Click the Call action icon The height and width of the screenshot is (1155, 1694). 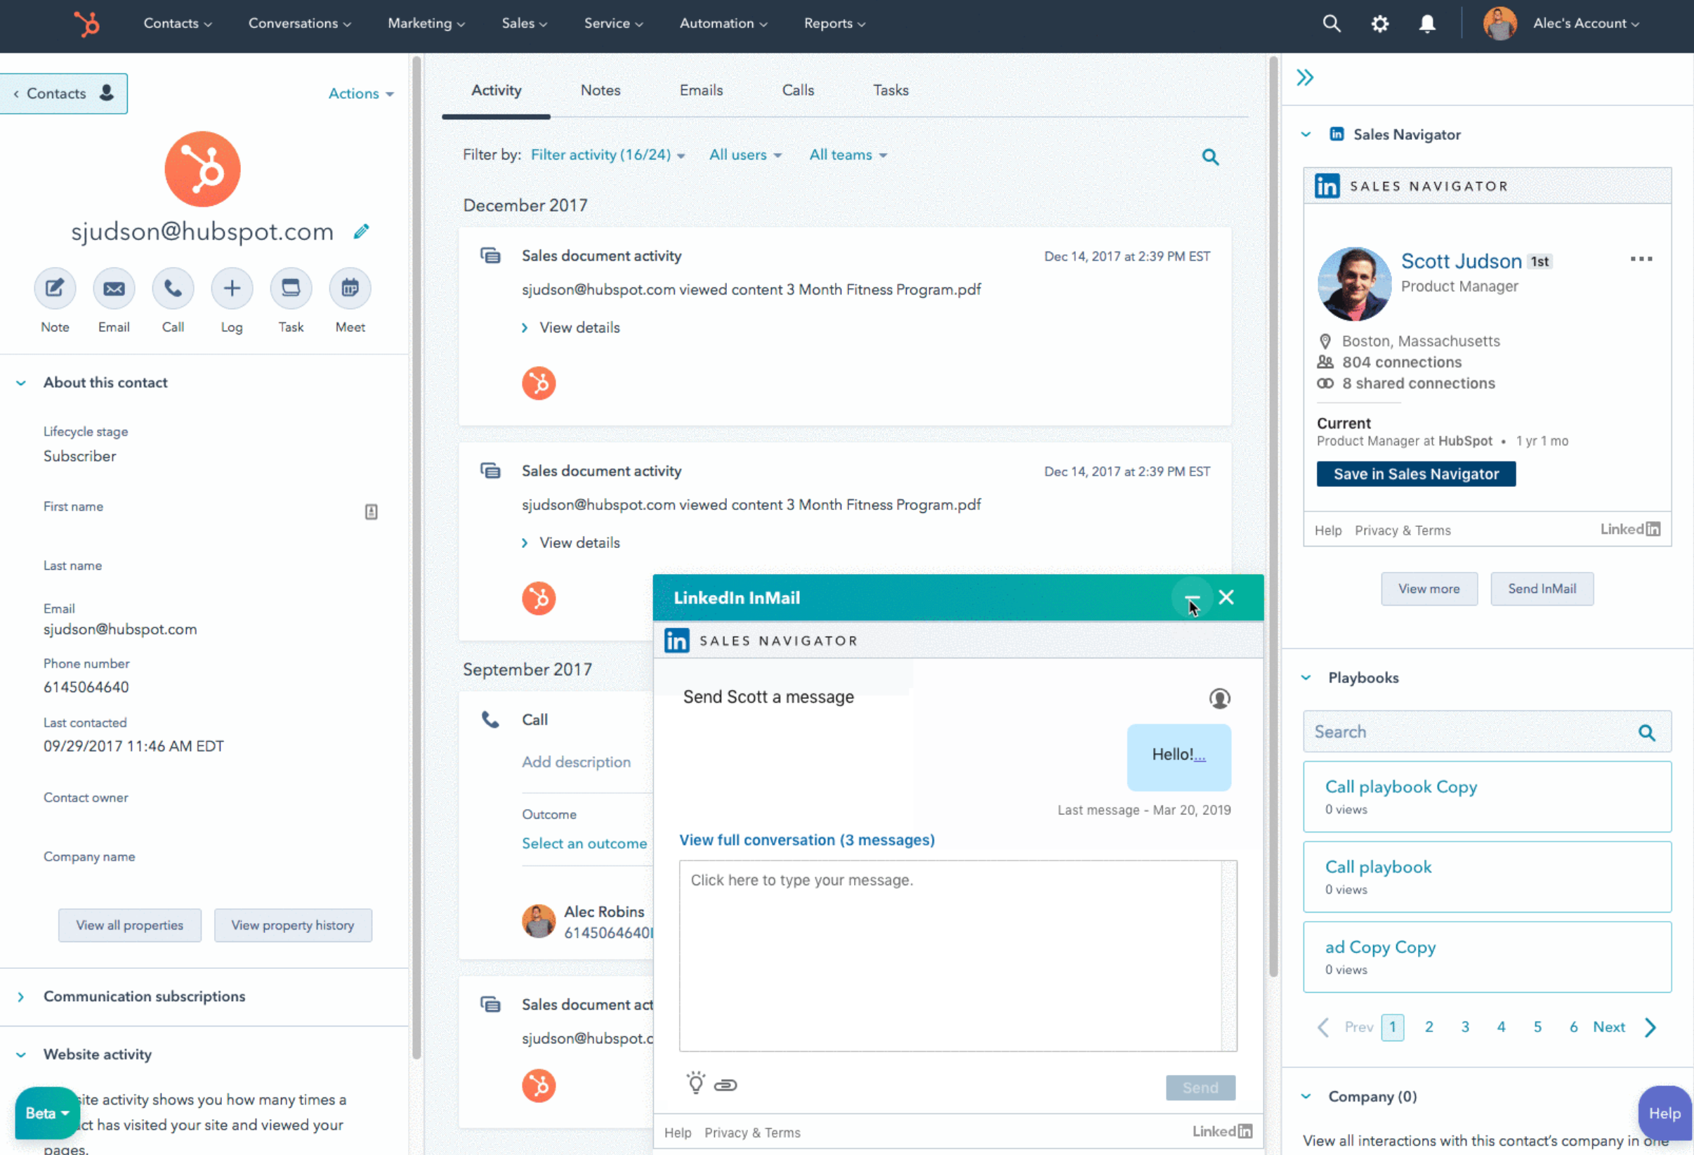point(173,288)
